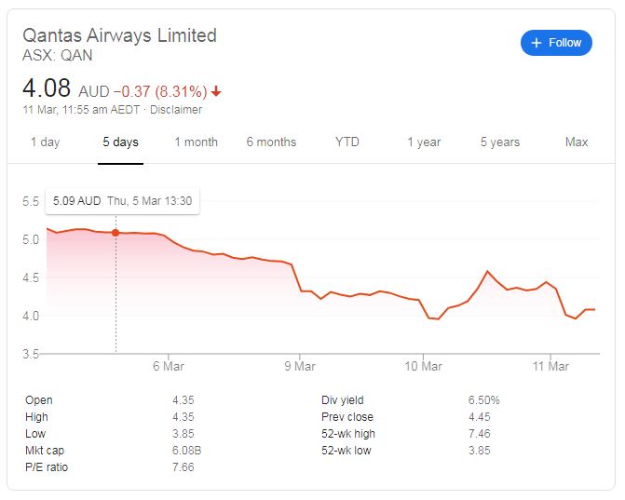Click the 4.08 current price
Image resolution: width=625 pixels, height=500 pixels.
pos(47,89)
